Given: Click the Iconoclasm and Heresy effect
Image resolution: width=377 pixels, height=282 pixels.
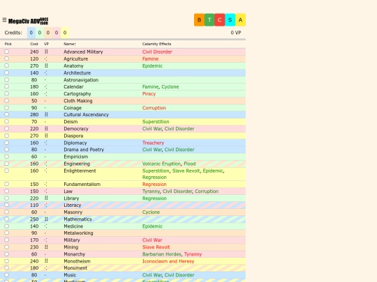Looking at the screenshot, I should click(168, 261).
